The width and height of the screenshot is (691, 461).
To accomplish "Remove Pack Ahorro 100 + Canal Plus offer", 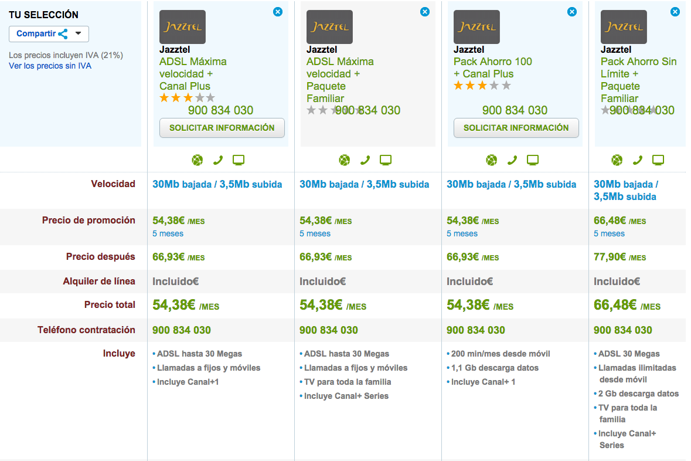I will (572, 12).
